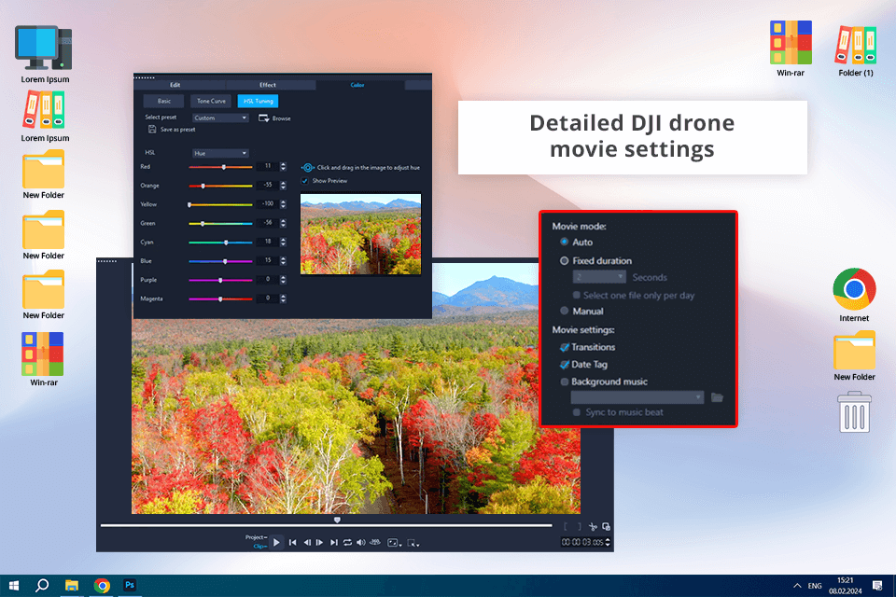Click the playback scrubber marker
The image size is (896, 597).
[x=337, y=520]
